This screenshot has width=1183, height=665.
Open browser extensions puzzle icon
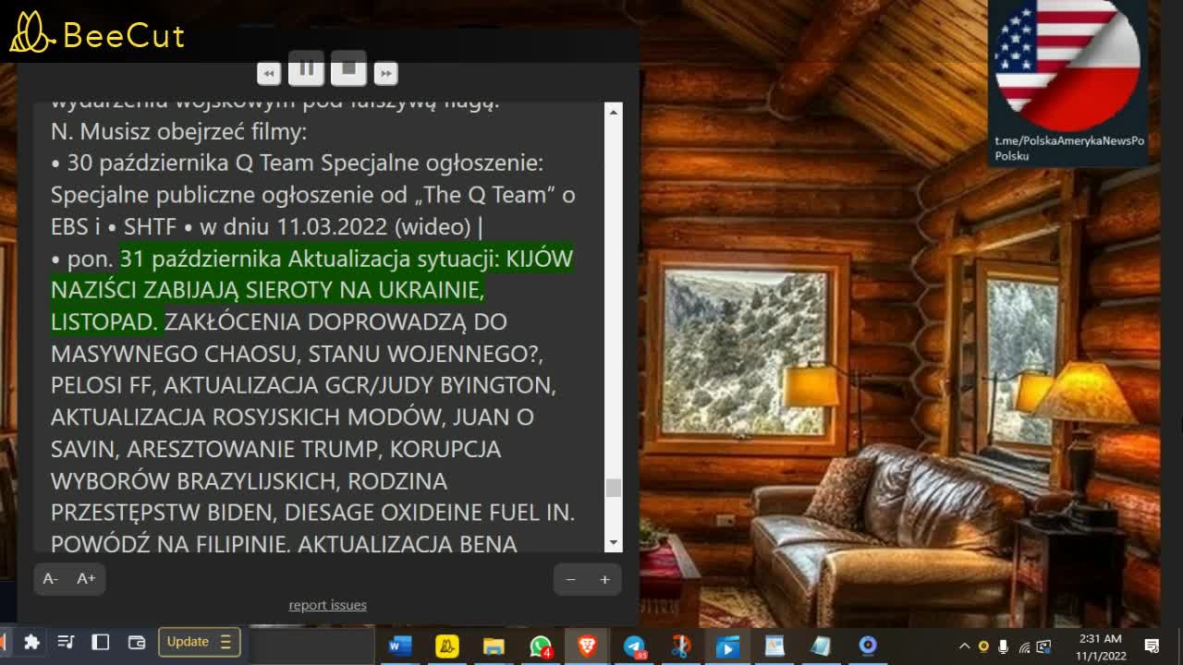[31, 642]
